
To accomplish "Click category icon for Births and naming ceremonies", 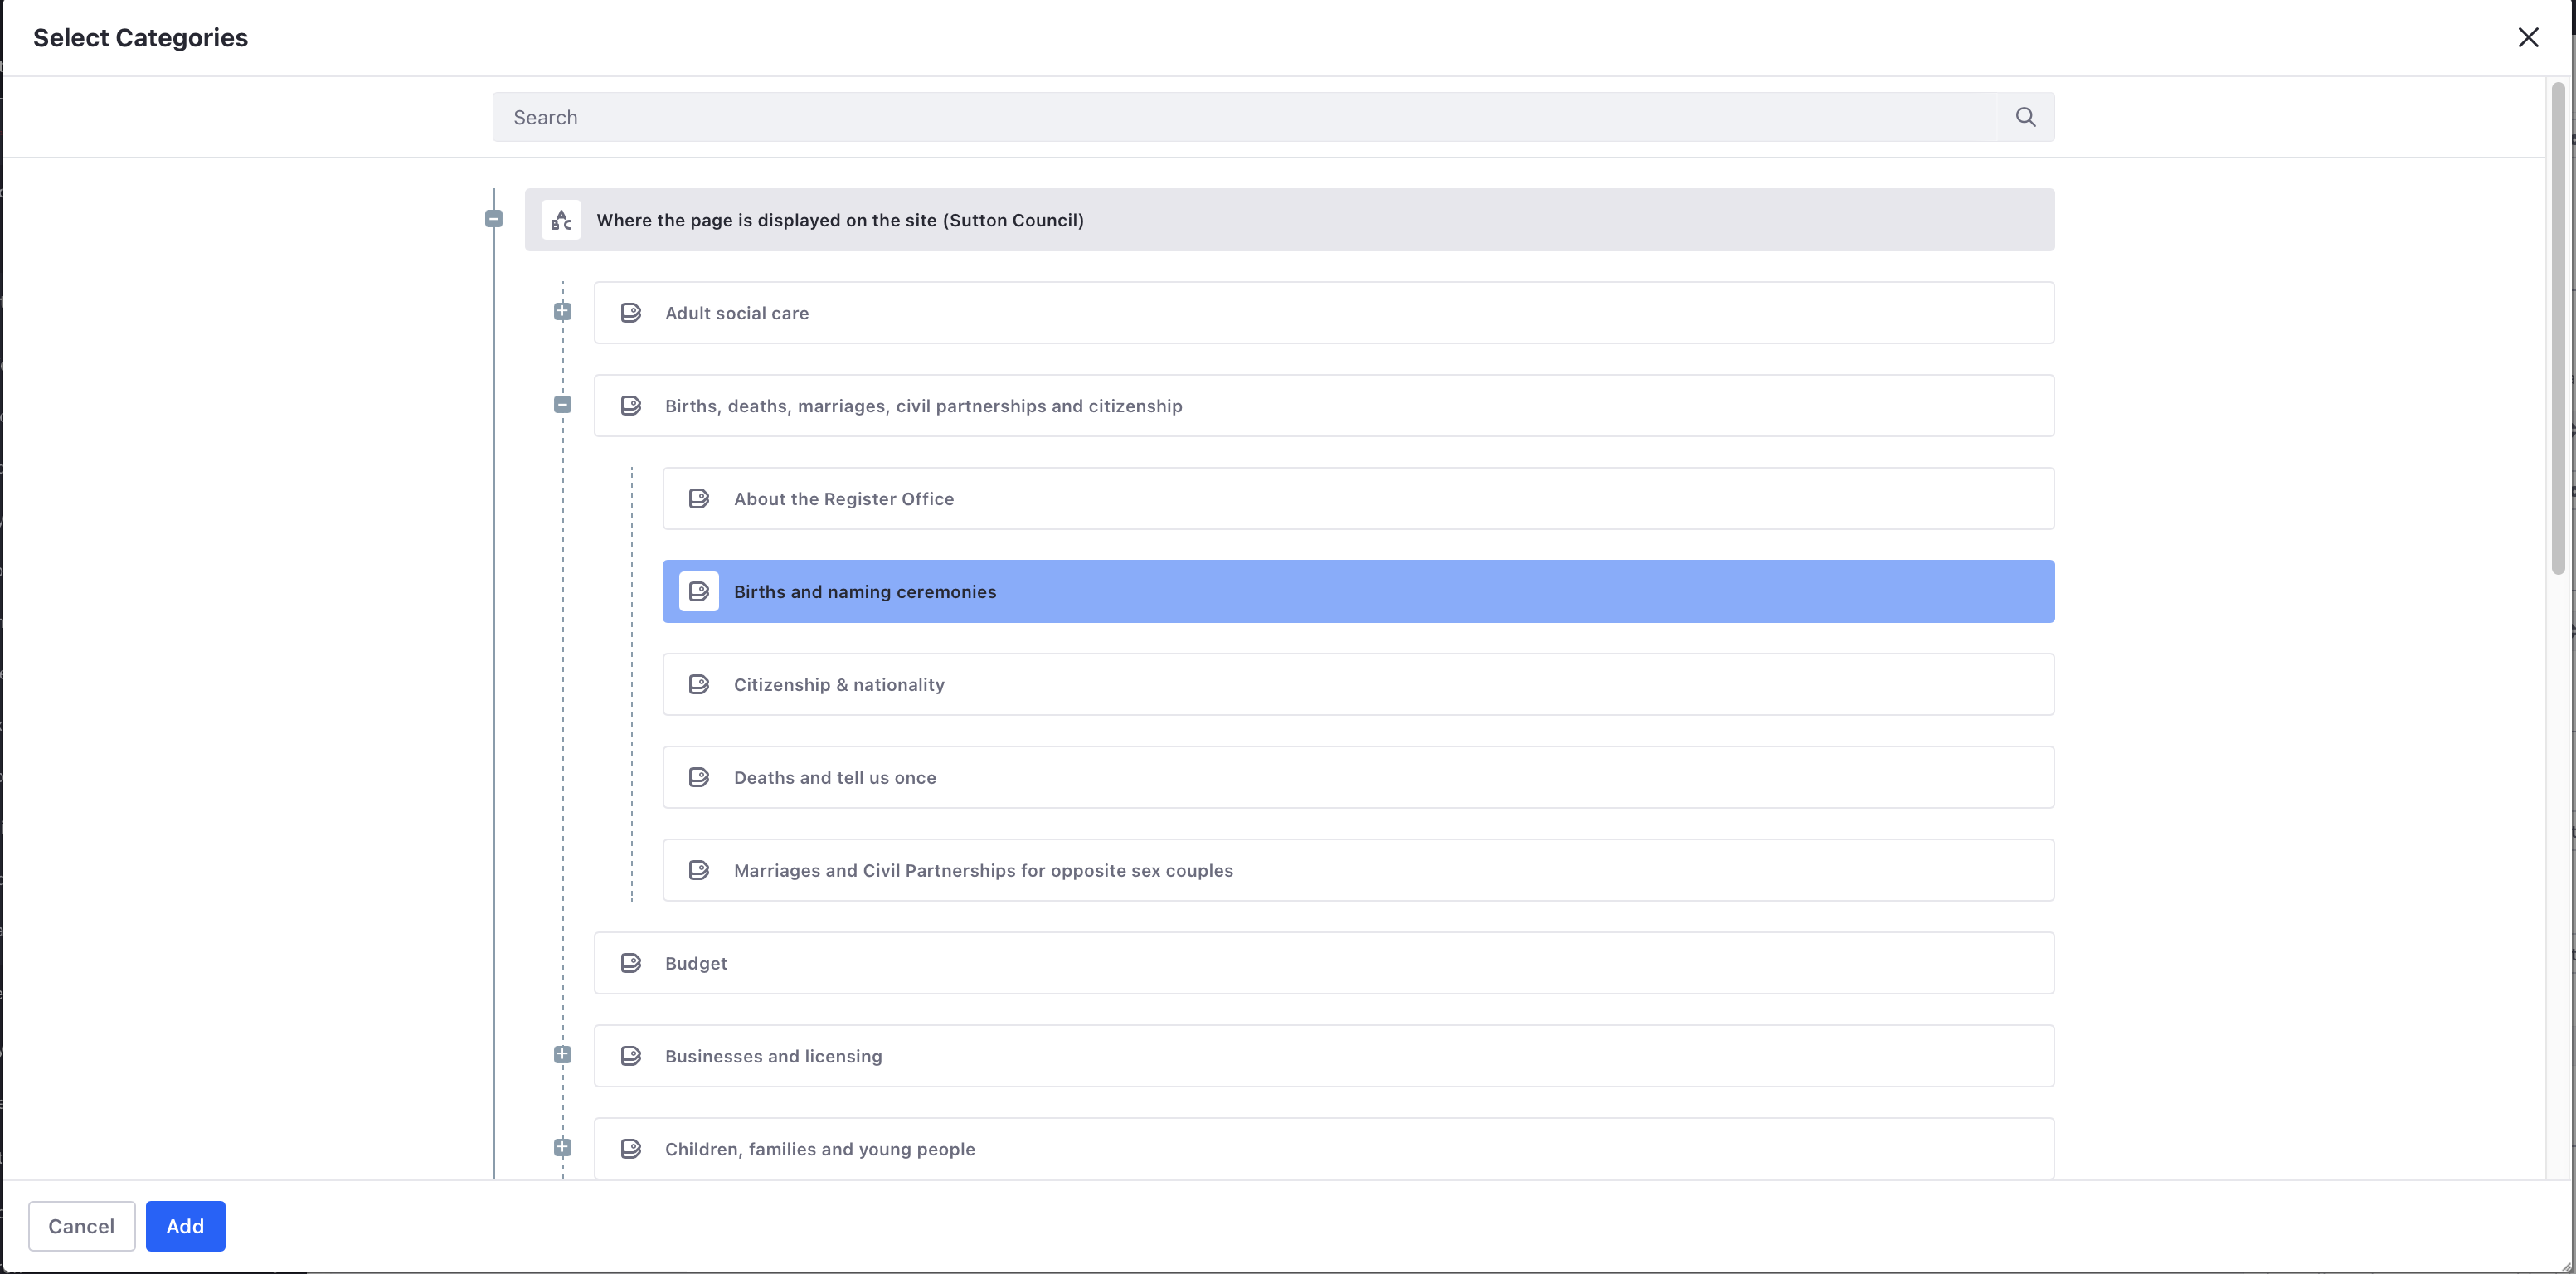I will (699, 592).
